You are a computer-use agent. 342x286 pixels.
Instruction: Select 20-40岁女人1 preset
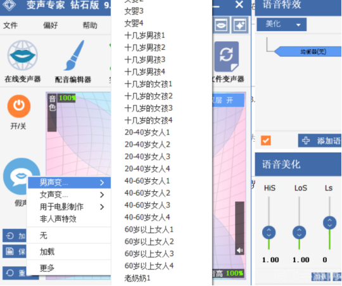point(147,132)
